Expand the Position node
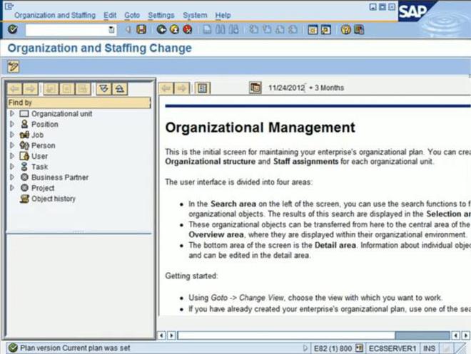This screenshot has width=471, height=354. click(12, 124)
